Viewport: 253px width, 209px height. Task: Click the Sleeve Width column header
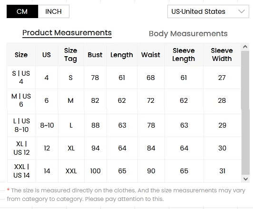(222, 55)
